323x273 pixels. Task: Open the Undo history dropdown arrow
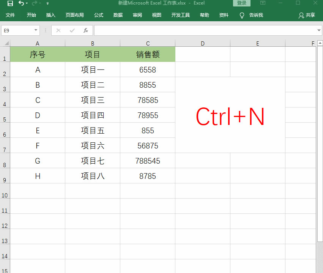27,3
